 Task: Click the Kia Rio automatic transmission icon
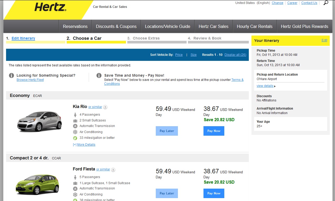(x=75, y=126)
